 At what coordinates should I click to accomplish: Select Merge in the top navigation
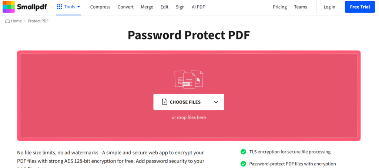147,7
